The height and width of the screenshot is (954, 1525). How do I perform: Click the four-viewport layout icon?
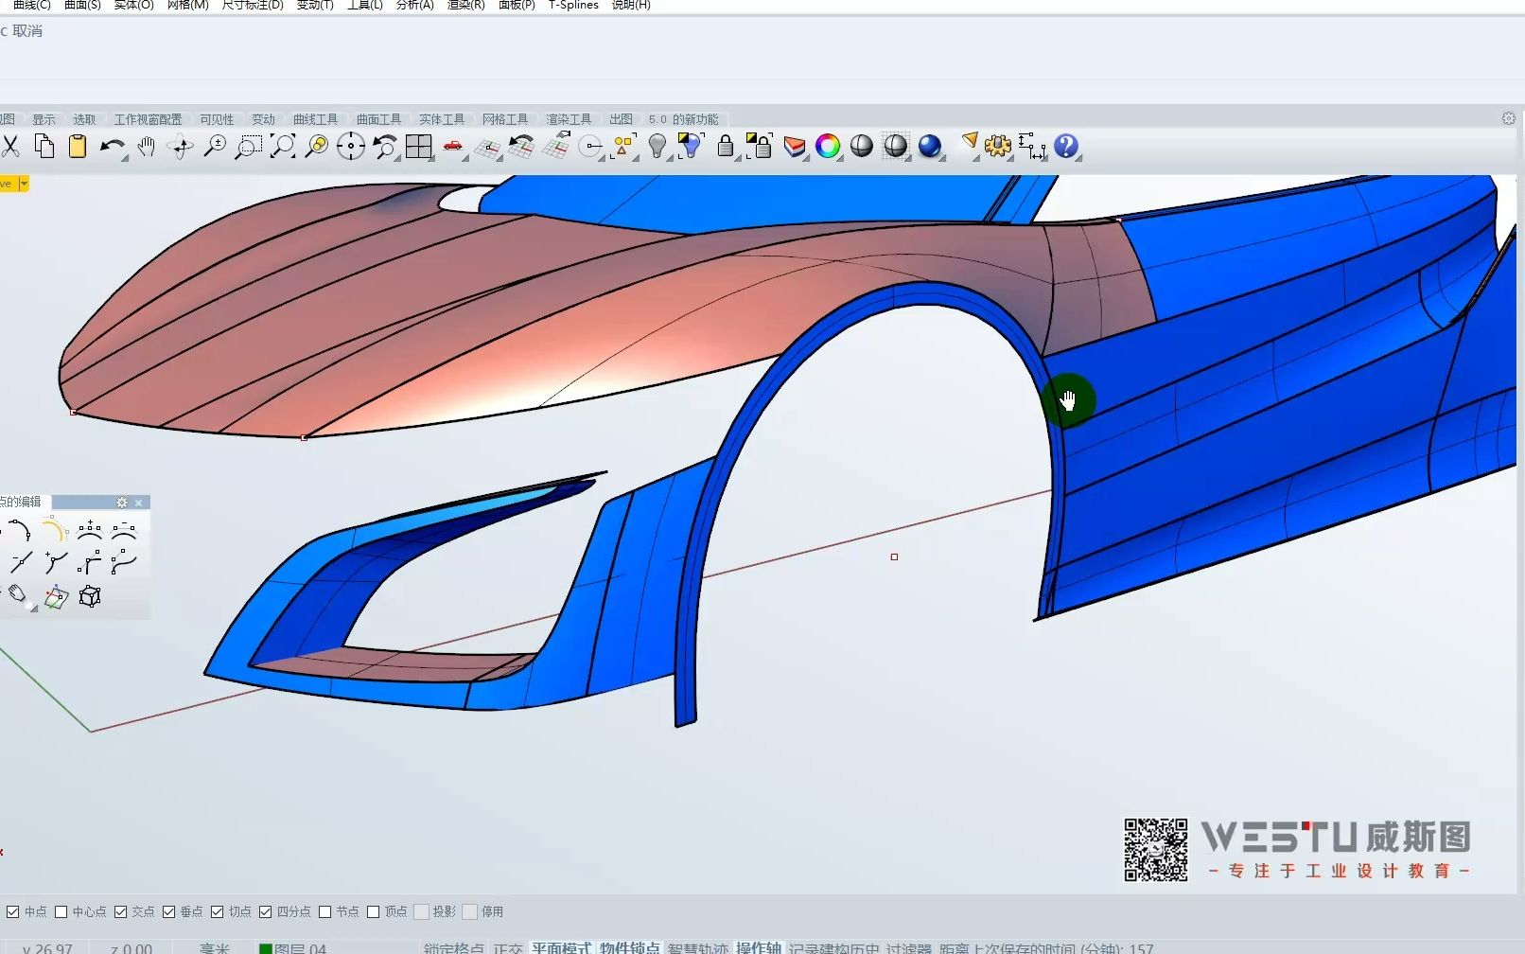[418, 147]
